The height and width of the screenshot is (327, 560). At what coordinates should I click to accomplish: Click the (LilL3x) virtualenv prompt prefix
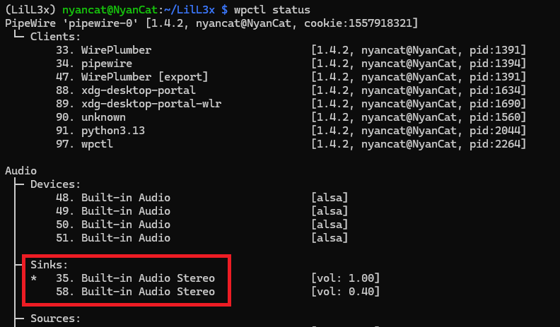pos(30,10)
